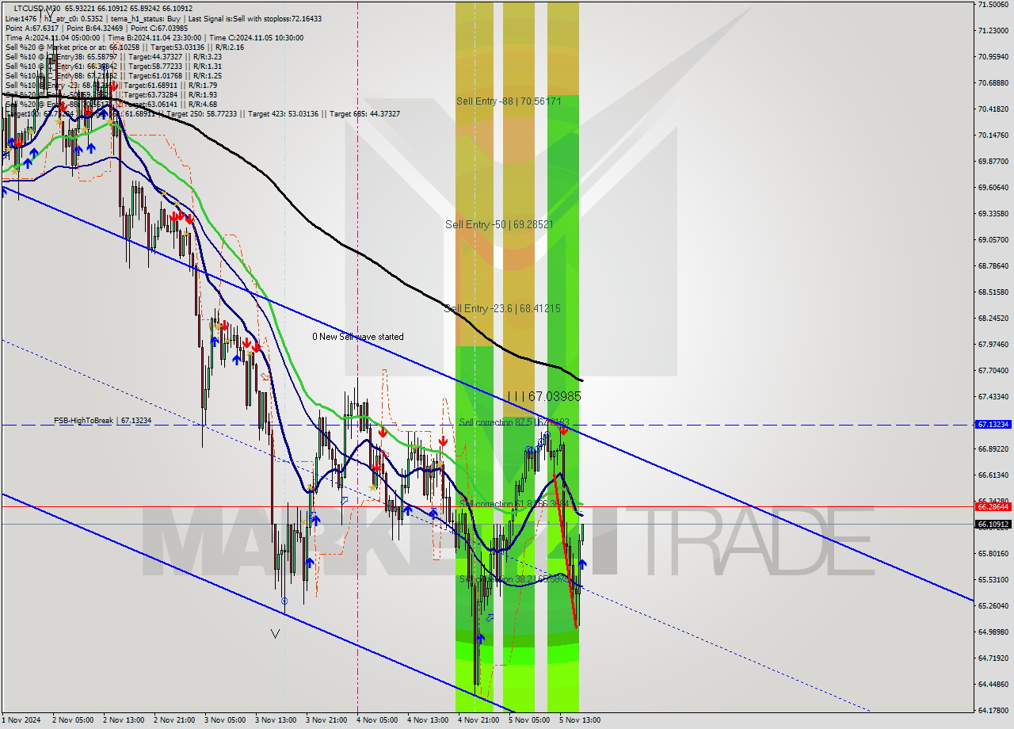Click the '4 Nov 21:00' time label

478,720
